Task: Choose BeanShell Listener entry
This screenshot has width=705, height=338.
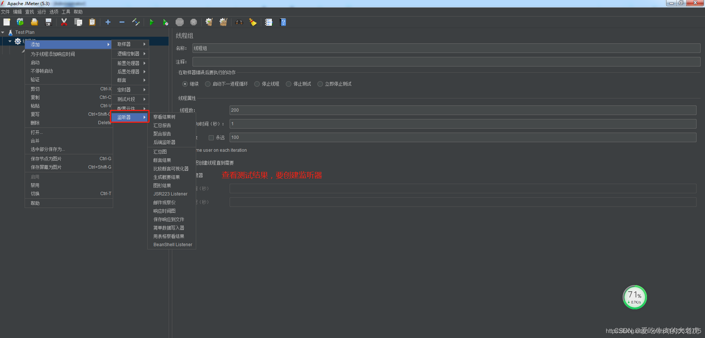Action: click(172, 245)
